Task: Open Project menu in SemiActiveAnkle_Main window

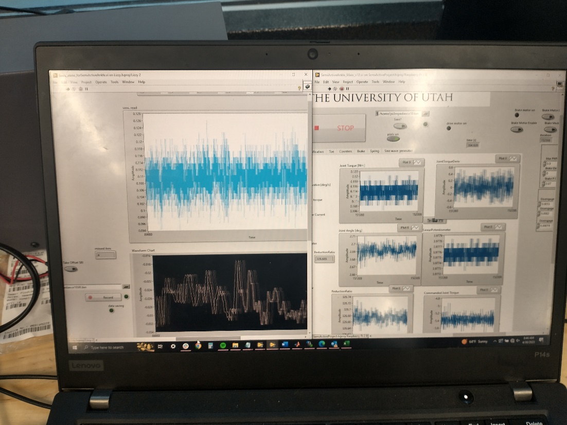Action: click(x=347, y=82)
